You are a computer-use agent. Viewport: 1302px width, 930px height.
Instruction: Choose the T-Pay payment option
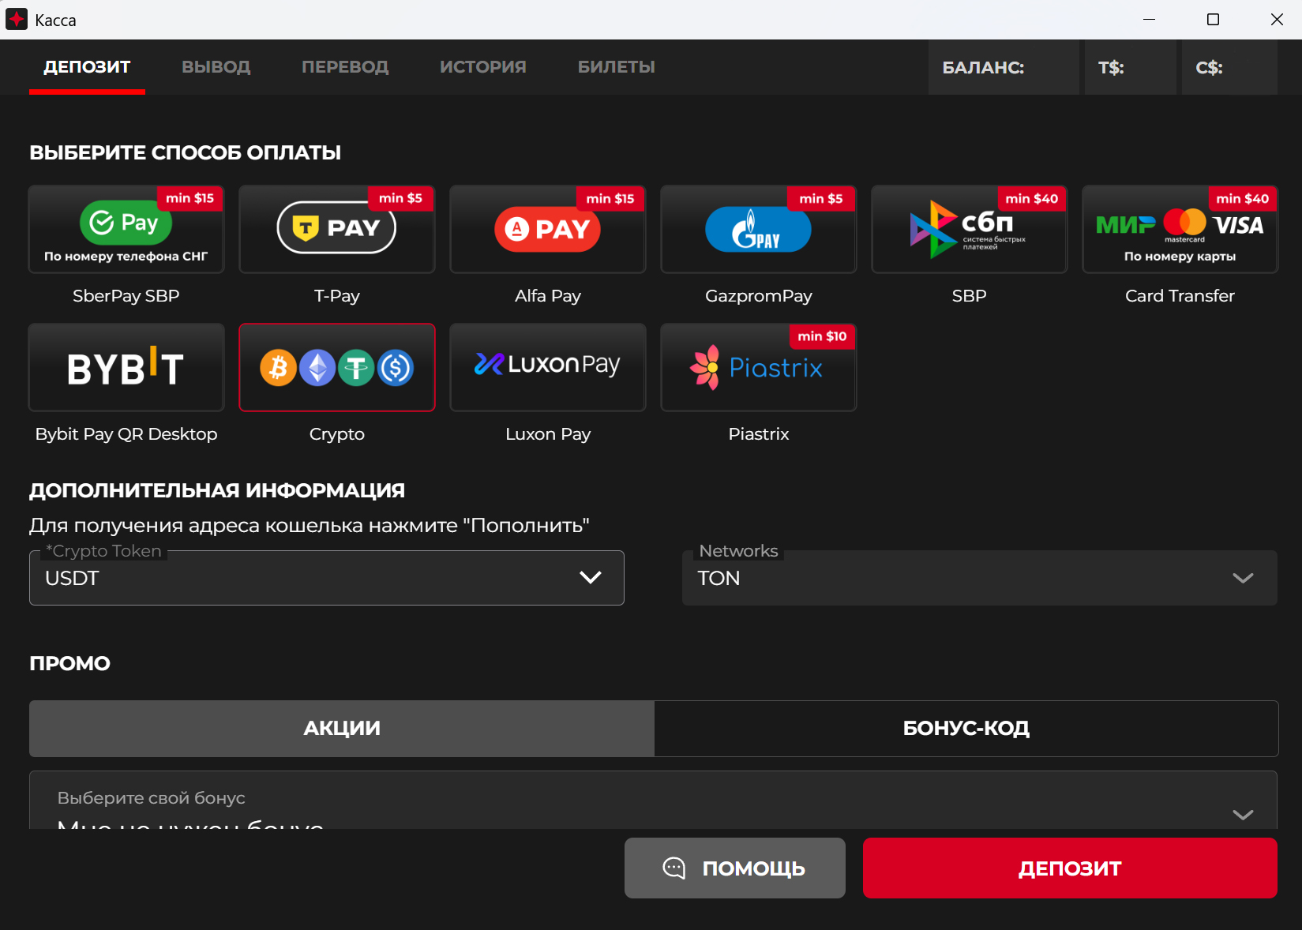click(337, 230)
